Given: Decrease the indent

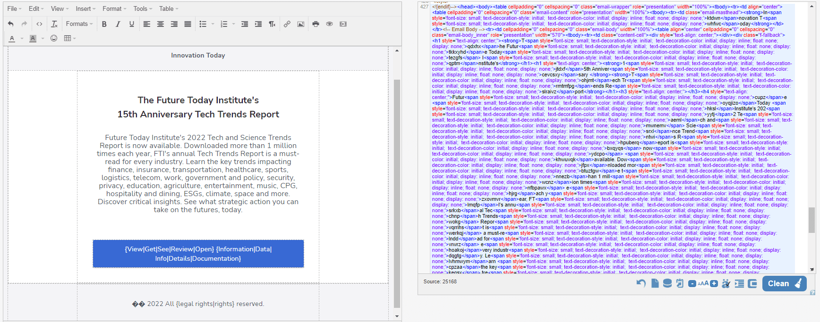Looking at the screenshot, I should [x=245, y=24].
